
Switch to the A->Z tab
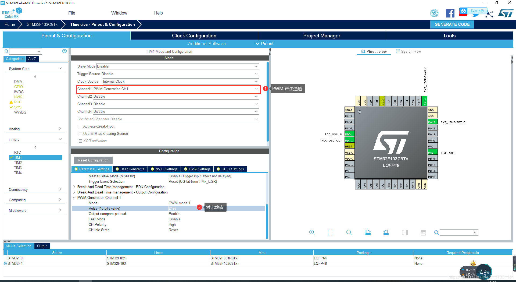coord(32,59)
